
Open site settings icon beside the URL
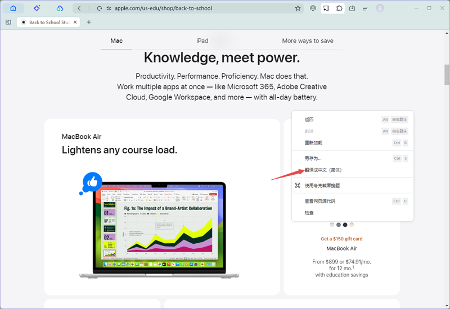109,8
